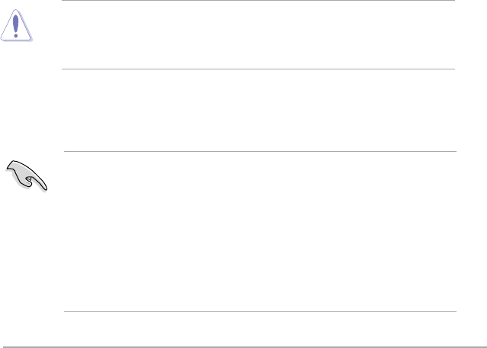This screenshot has height=348, width=487.
Task: Click the empty note box beside hand icon
Action: (259, 230)
